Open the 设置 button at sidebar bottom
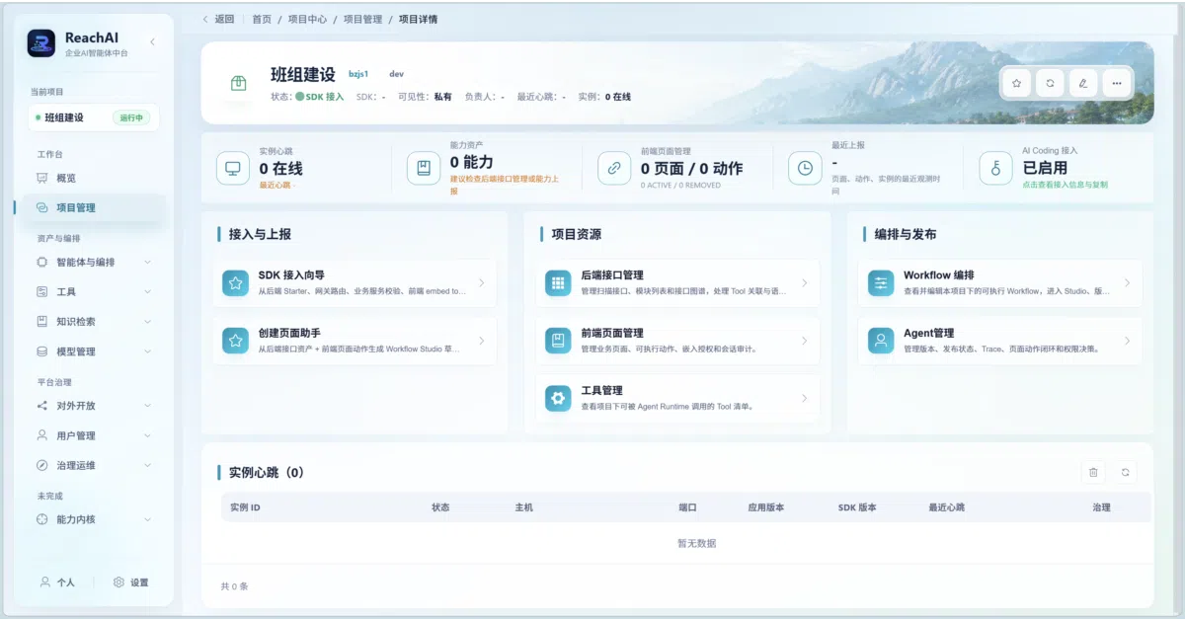 131,583
